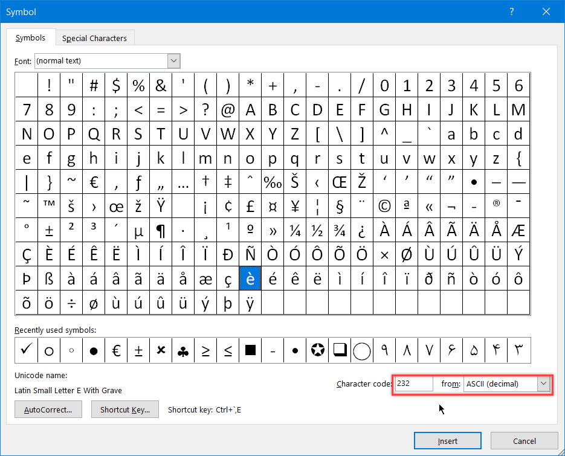Switch to the Special Characters tab
This screenshot has height=456, width=565.
(94, 38)
